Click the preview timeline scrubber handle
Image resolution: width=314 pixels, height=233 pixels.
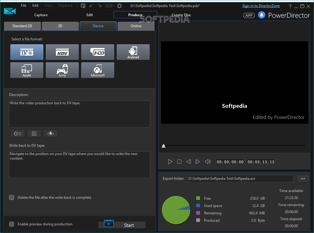(x=164, y=146)
